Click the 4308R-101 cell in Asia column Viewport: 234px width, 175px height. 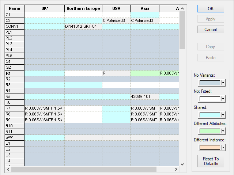click(144, 96)
